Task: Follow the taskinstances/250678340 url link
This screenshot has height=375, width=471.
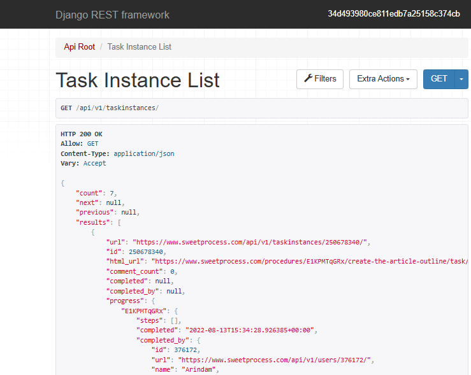Action: [x=250, y=242]
